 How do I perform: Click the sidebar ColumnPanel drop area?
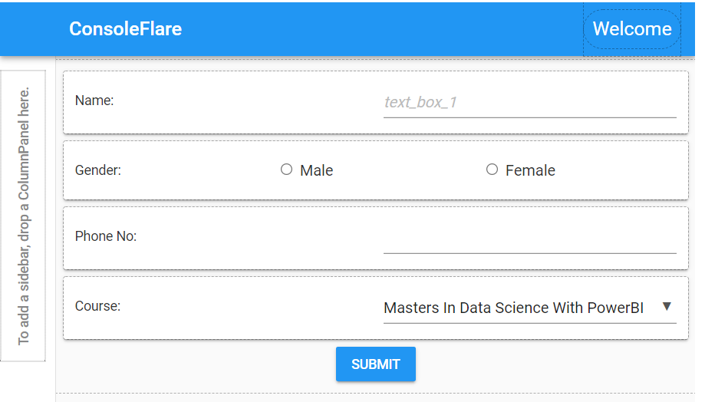pos(23,216)
